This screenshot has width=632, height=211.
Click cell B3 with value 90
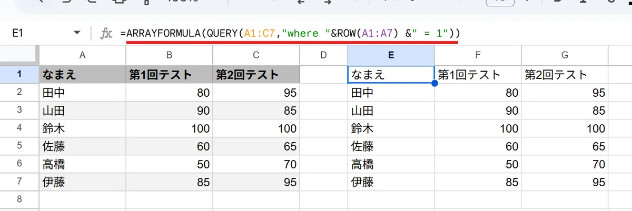click(170, 110)
